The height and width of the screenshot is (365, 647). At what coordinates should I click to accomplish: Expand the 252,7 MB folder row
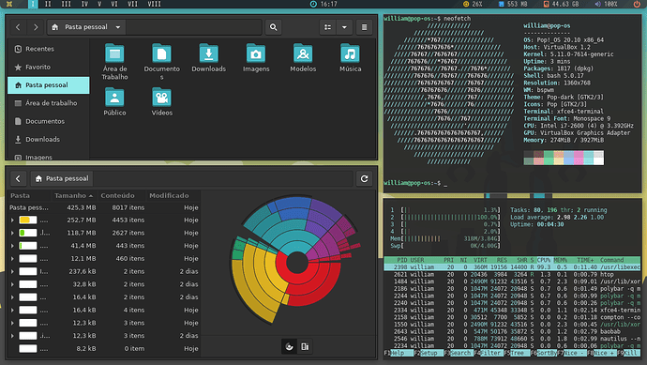pos(12,221)
